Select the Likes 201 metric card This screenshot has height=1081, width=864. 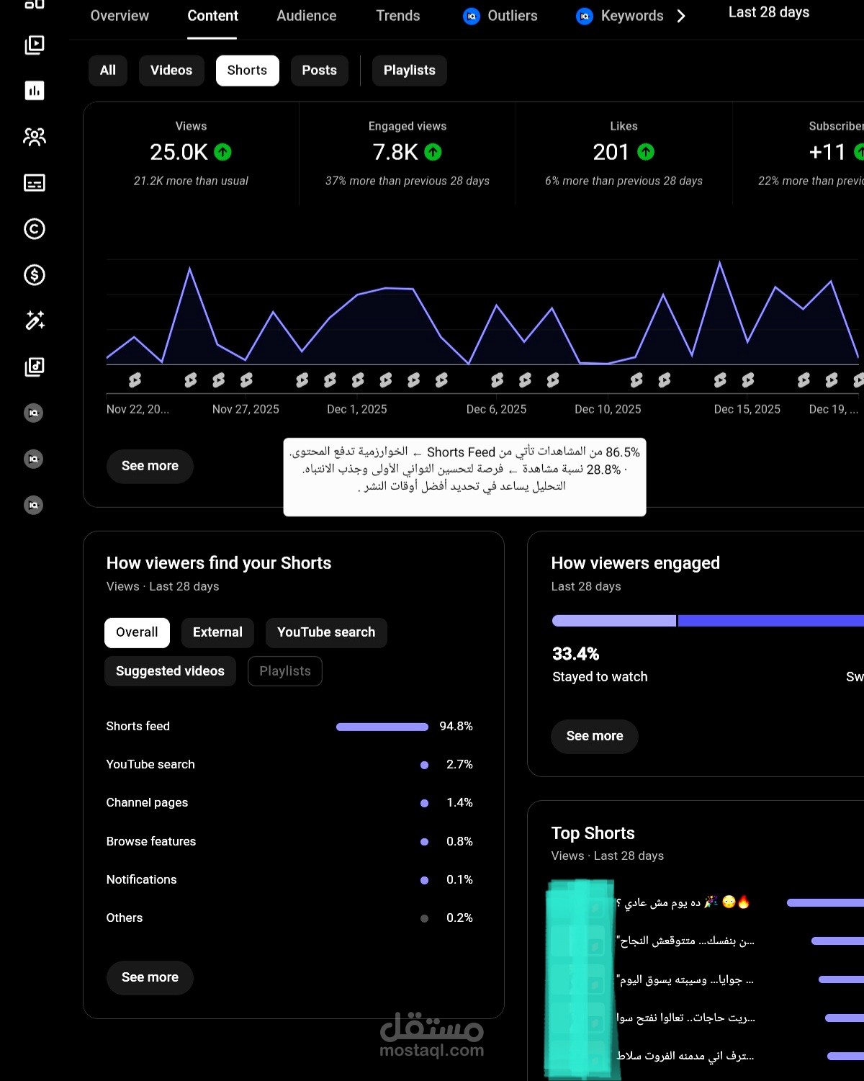624,153
